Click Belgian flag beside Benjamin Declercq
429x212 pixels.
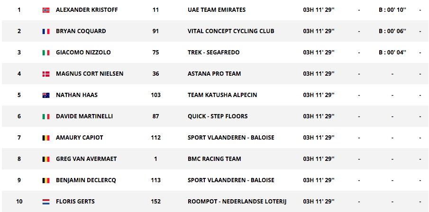click(x=46, y=180)
